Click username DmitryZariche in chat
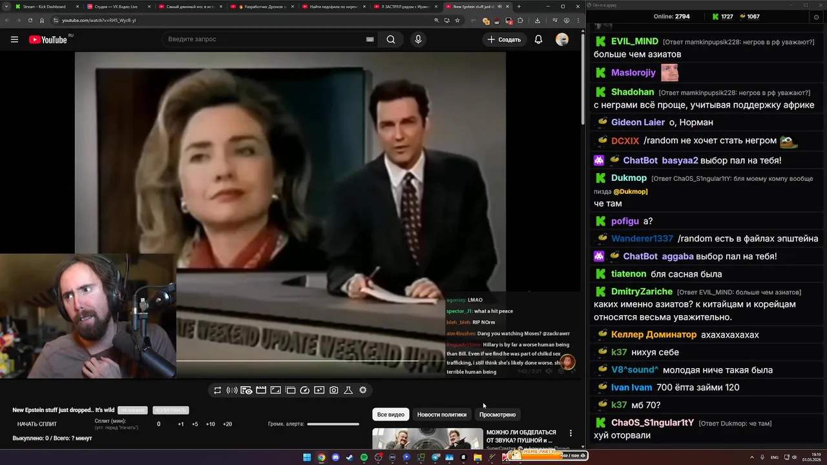 642,291
